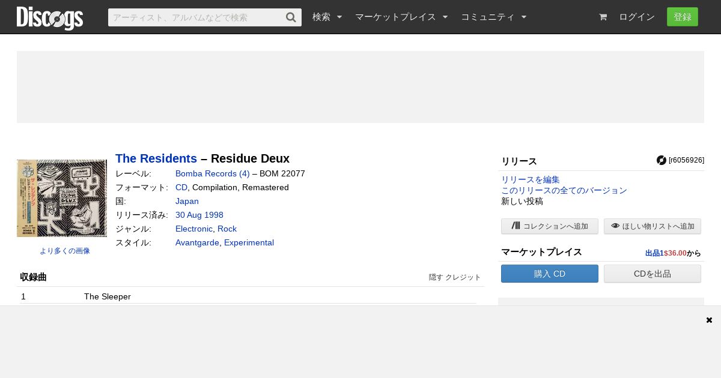Click コレクションへ追加 button
This screenshot has height=378, width=721.
[550, 226]
